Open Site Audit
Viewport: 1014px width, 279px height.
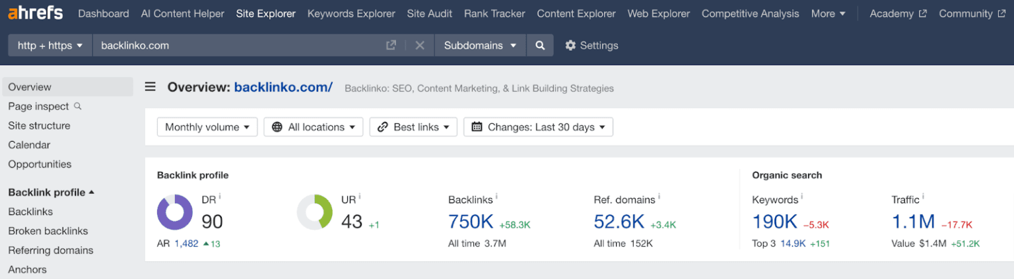[430, 13]
